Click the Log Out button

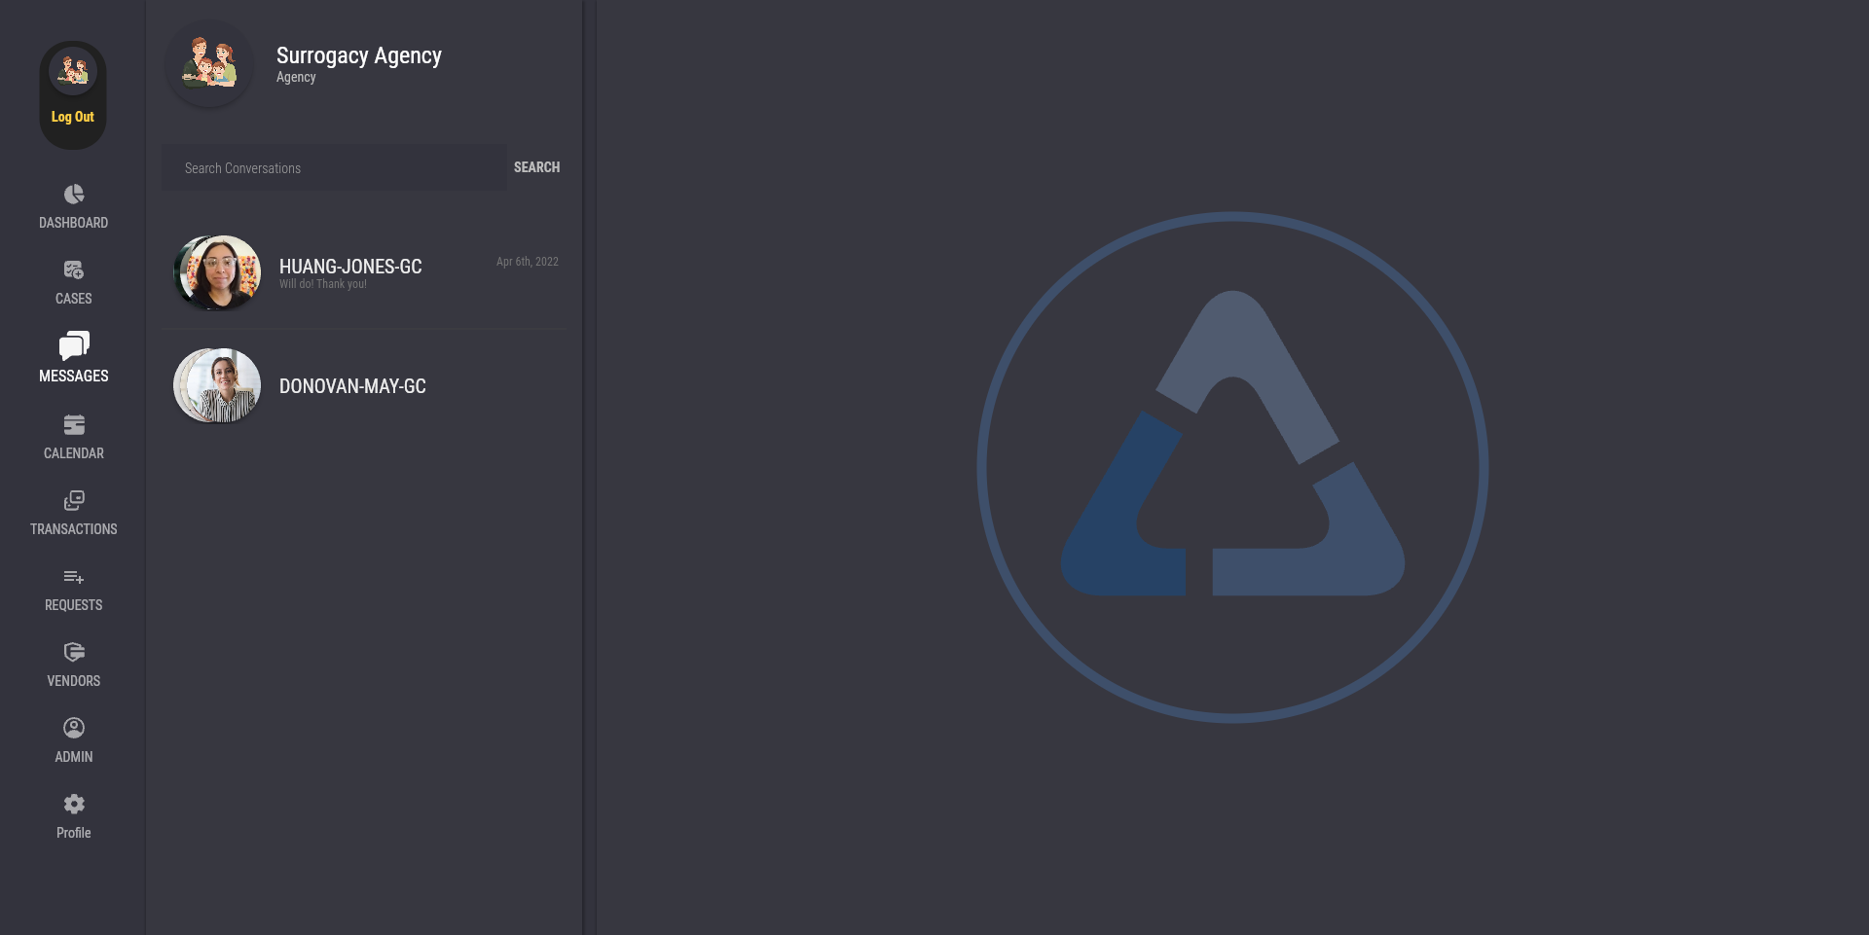tap(73, 117)
